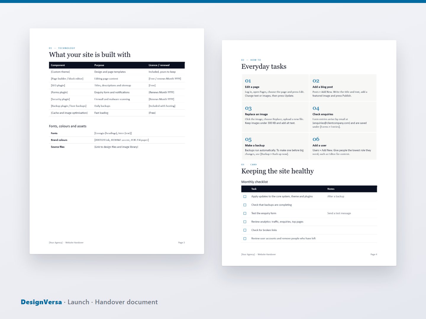Select the "Make a backup" card title
This screenshot has width=426, height=319.
tap(255, 146)
